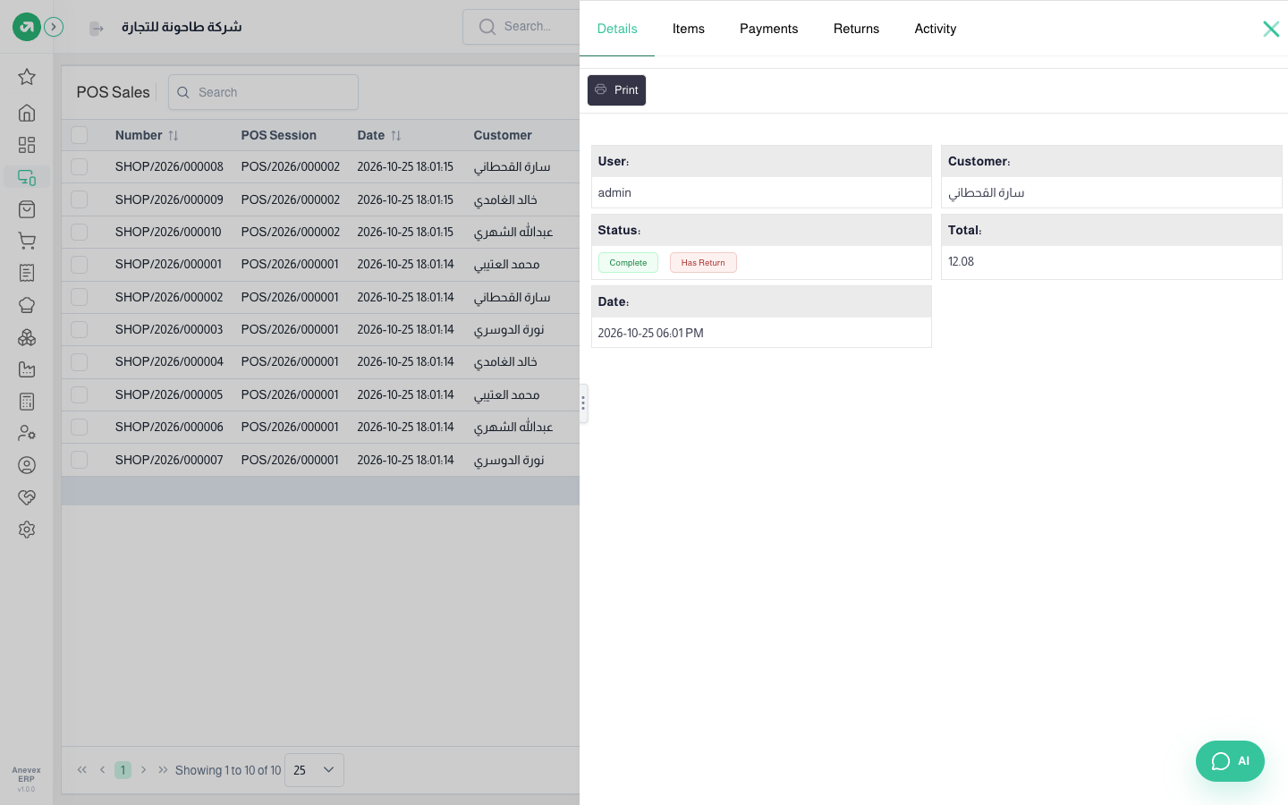The image size is (1288, 805).
Task: Open the shopping bag icon in sidebar
Action: [x=27, y=209]
